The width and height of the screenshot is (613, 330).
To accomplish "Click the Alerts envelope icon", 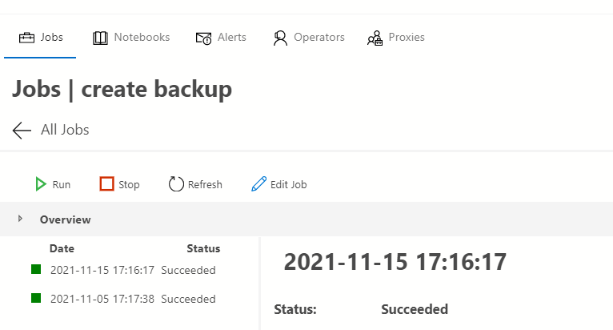I will [203, 38].
